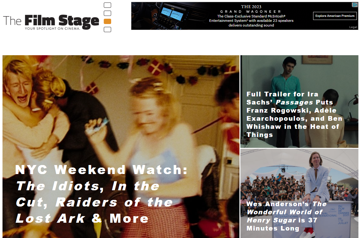
Task: Click the Explore American Premium button
Action: (x=335, y=16)
